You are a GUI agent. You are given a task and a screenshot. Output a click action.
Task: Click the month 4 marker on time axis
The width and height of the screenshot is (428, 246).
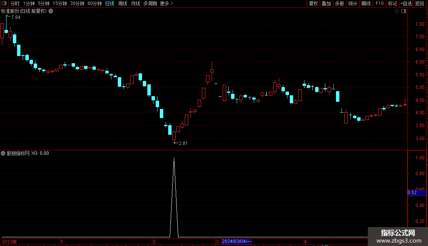(x=305, y=241)
